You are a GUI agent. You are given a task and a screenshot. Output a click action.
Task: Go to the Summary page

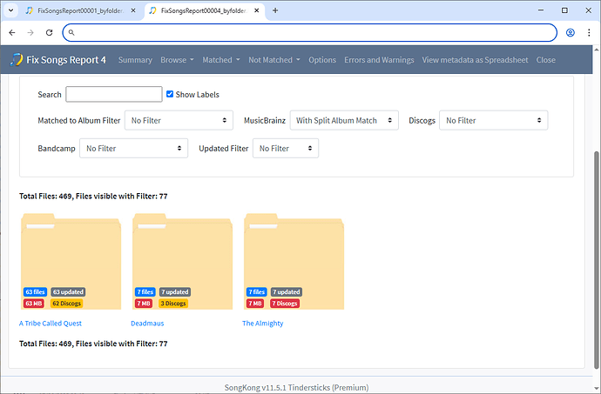[135, 60]
